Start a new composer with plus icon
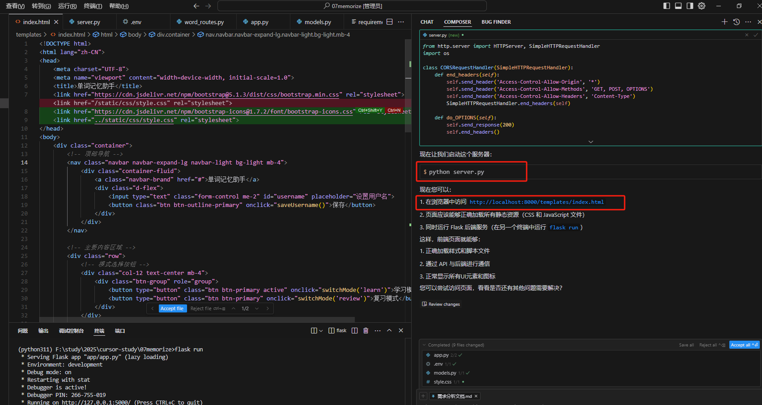The image size is (762, 405). pyautogui.click(x=724, y=22)
